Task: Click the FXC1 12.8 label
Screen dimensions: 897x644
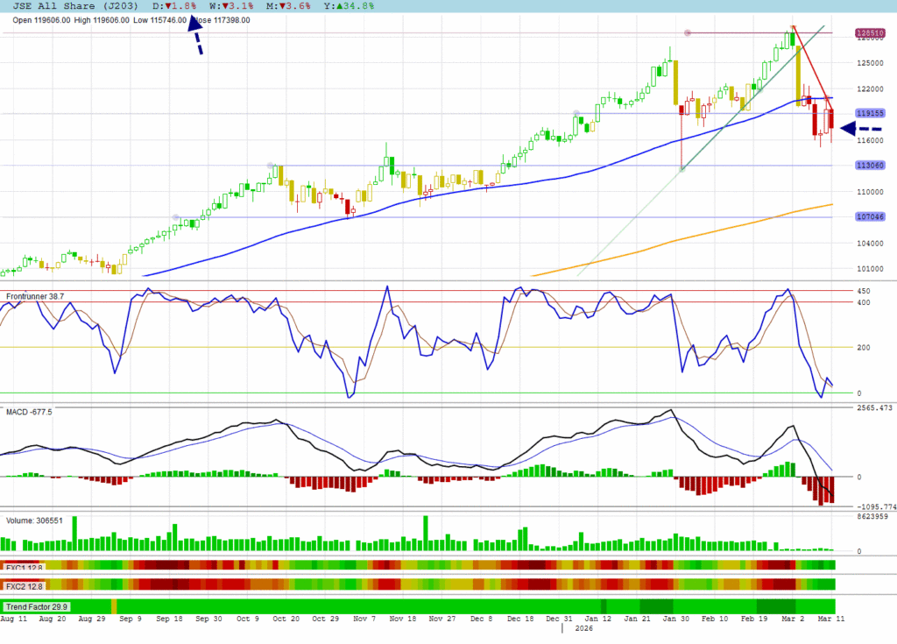Action: click(23, 566)
